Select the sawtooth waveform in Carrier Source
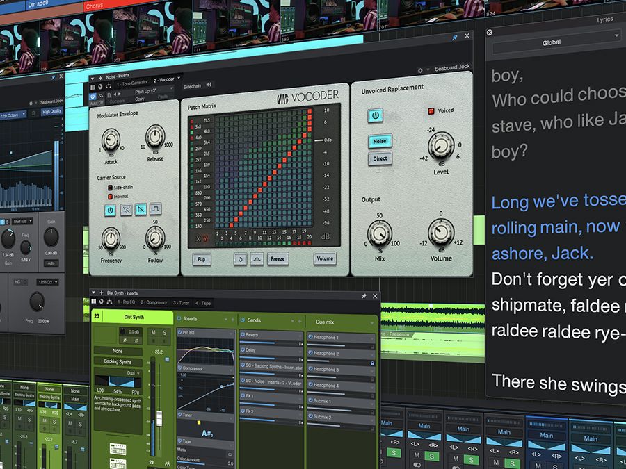This screenshot has height=469, width=626. tap(141, 209)
